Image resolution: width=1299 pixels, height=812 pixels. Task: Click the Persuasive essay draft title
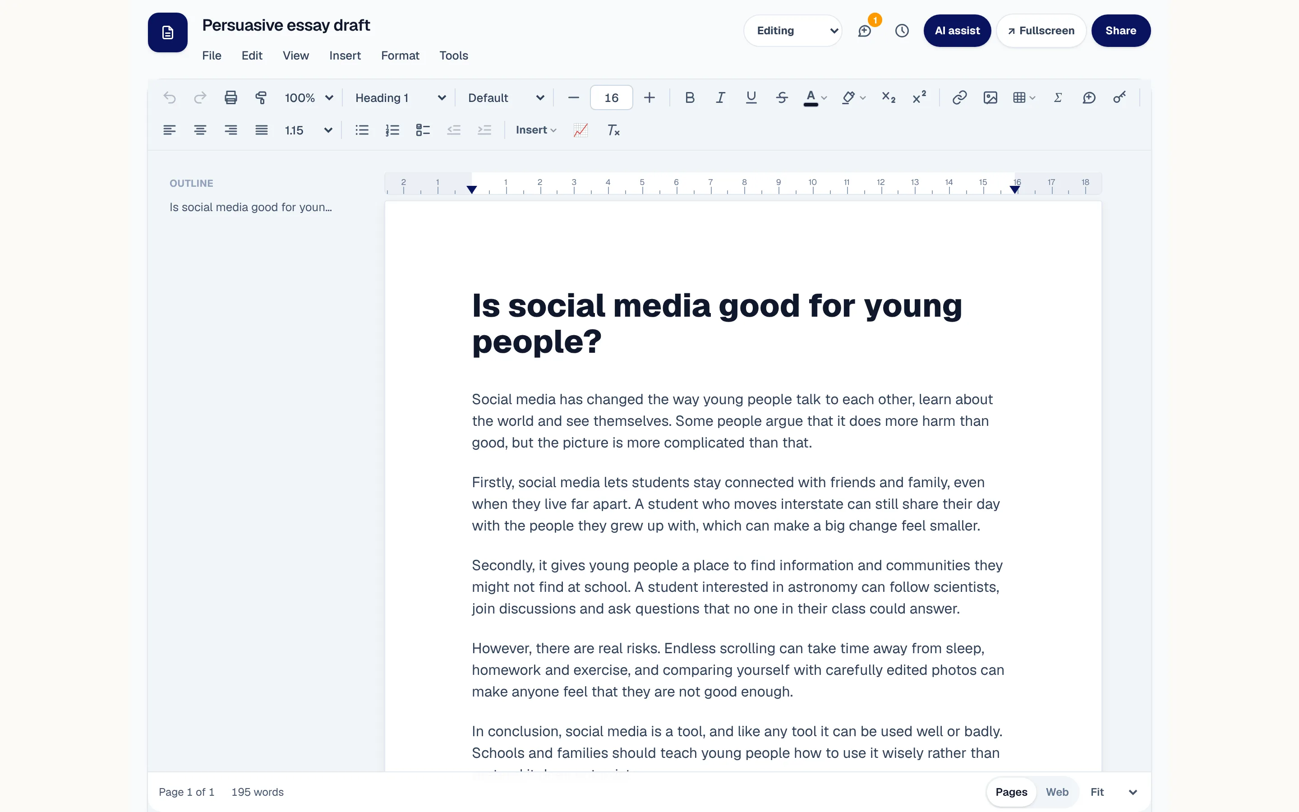pos(286,25)
